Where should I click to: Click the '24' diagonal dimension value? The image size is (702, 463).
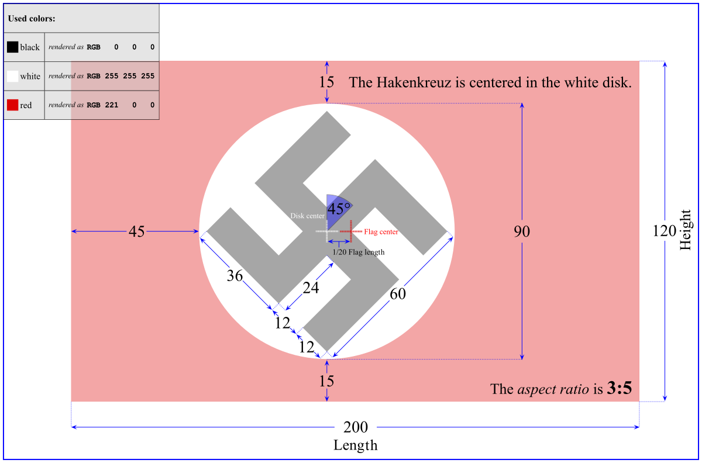pyautogui.click(x=311, y=288)
